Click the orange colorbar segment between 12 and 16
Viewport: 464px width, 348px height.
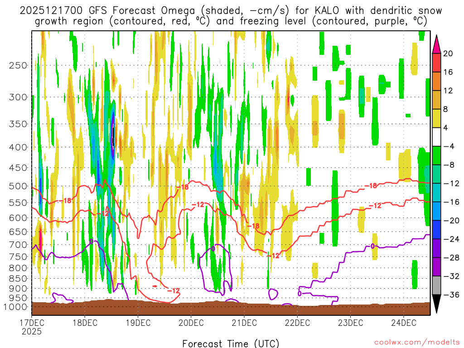[436, 82]
